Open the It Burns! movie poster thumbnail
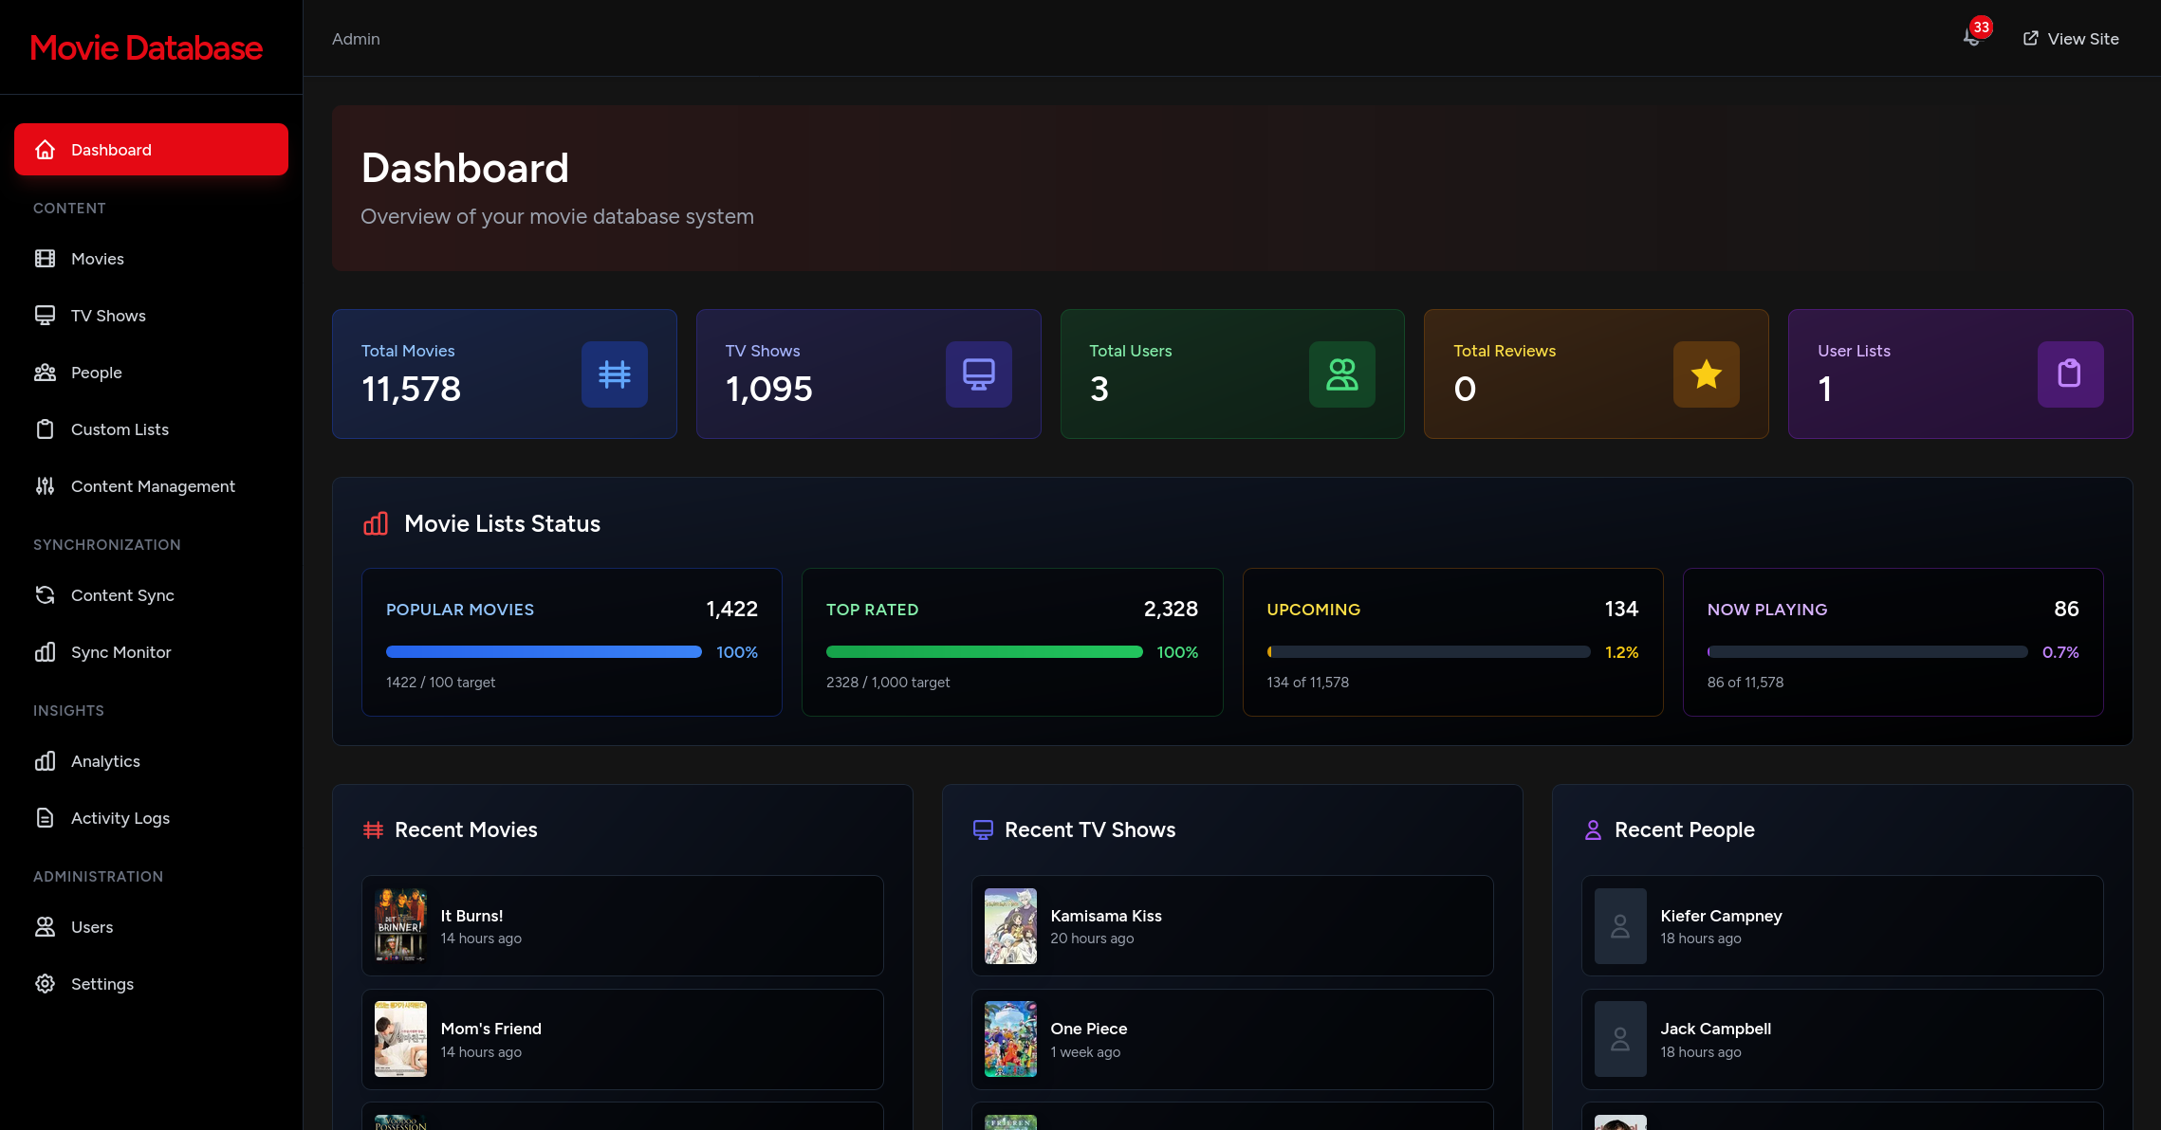Screen dimensions: 2161x1130 [x=400, y=925]
